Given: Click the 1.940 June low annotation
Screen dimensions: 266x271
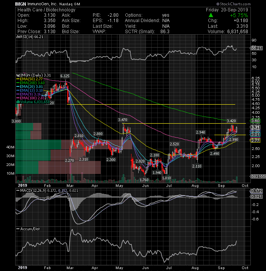Looking at the screenshot, I should [x=157, y=172].
